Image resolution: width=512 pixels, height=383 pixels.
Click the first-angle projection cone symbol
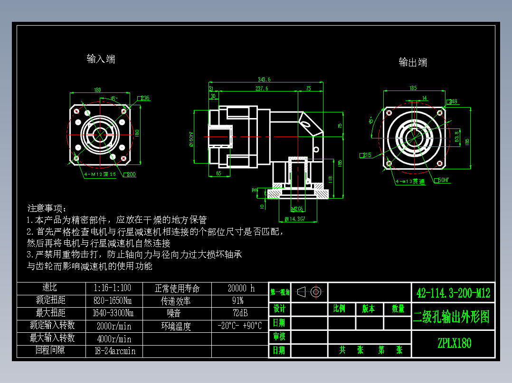coord(302,293)
